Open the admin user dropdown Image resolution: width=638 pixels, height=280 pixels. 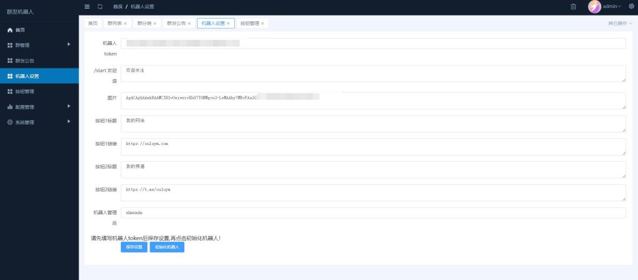pos(612,6)
